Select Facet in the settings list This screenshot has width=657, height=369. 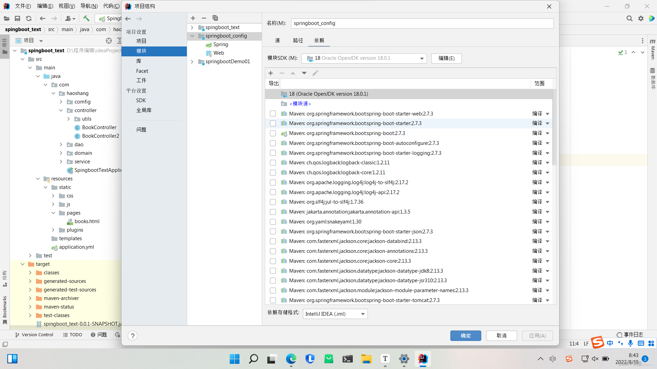[142, 71]
